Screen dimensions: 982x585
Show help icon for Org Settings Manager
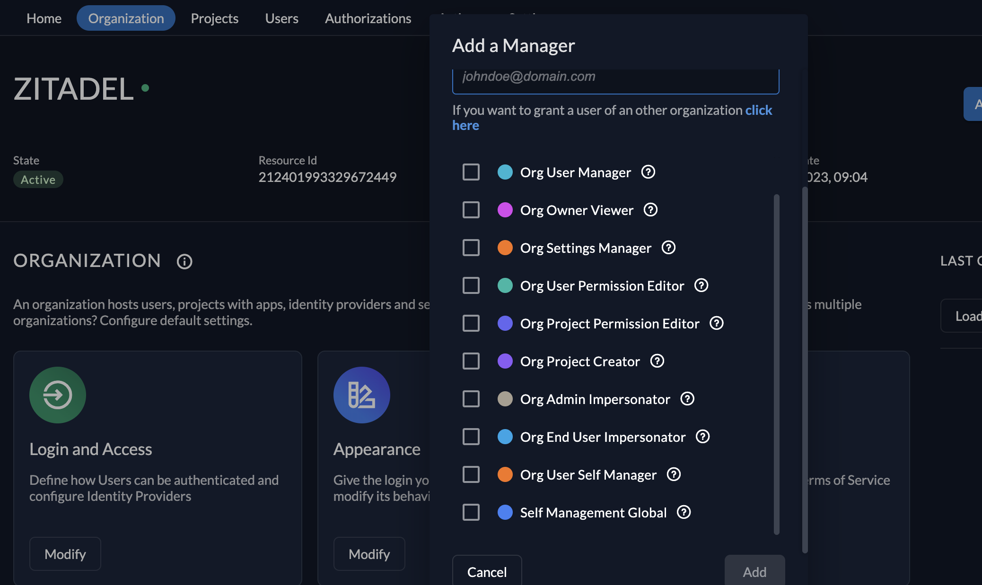(668, 248)
